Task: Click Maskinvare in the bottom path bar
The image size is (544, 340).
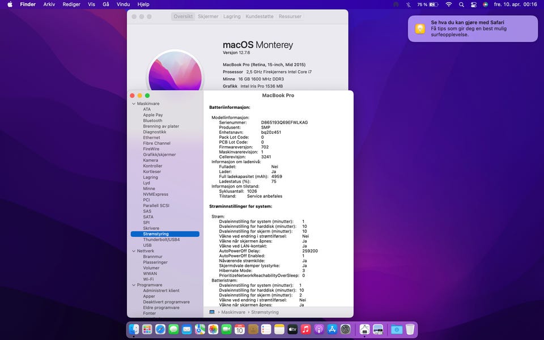Action: click(233, 312)
